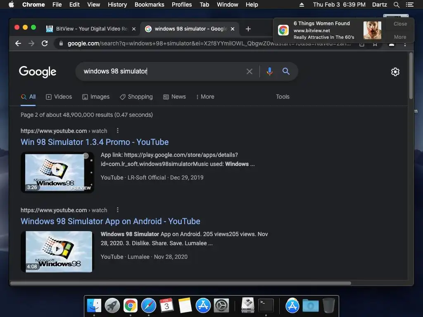Viewport: 423px width, 317px height.
Task: Close the BitView notification
Action: click(x=400, y=24)
